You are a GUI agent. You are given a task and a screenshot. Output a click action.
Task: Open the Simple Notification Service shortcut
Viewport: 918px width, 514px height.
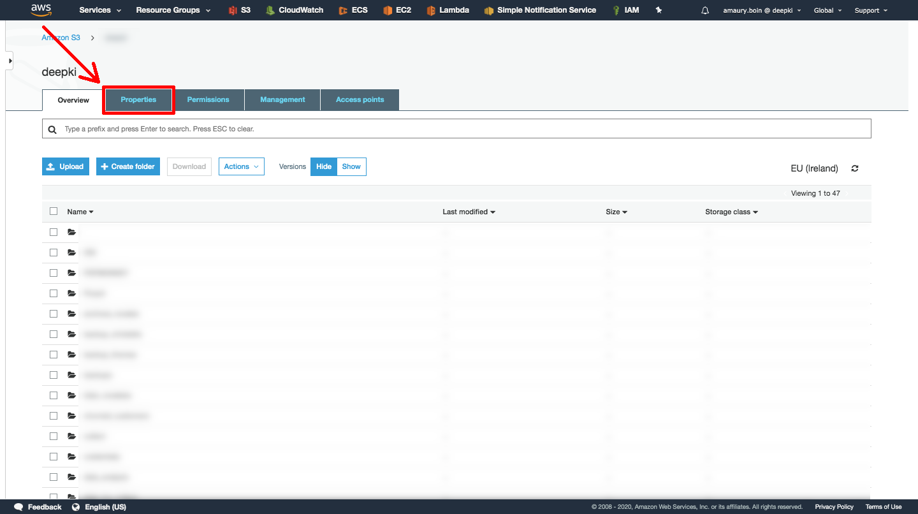540,10
